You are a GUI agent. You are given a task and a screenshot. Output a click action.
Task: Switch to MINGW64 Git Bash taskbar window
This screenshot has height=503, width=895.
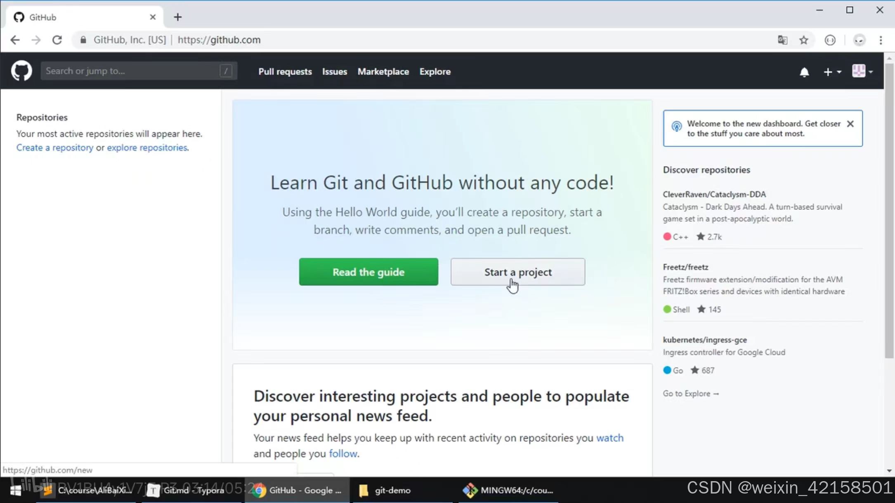508,490
